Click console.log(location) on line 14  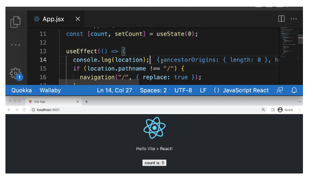click(x=111, y=60)
